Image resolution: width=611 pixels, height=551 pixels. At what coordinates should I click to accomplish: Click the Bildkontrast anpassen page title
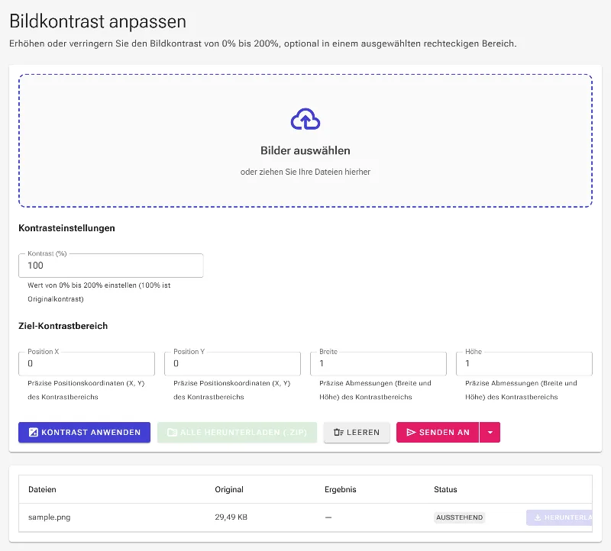(98, 21)
